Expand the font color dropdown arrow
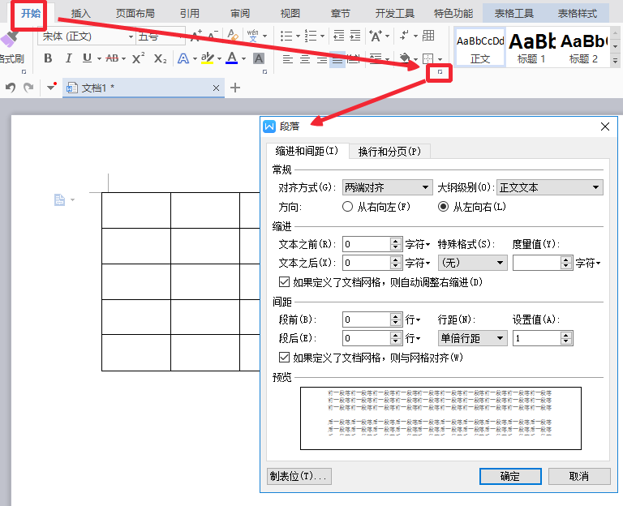 (243, 58)
